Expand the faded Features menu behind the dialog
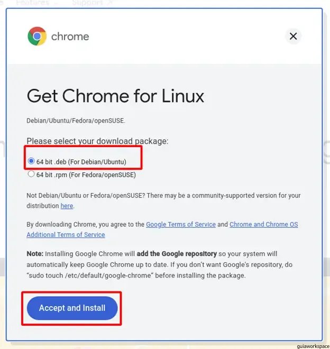 pos(35,3)
